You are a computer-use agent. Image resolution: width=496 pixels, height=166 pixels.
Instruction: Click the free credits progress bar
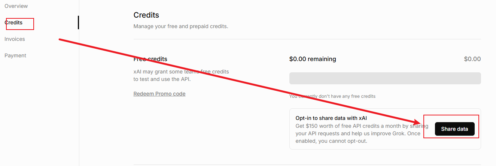click(385, 78)
